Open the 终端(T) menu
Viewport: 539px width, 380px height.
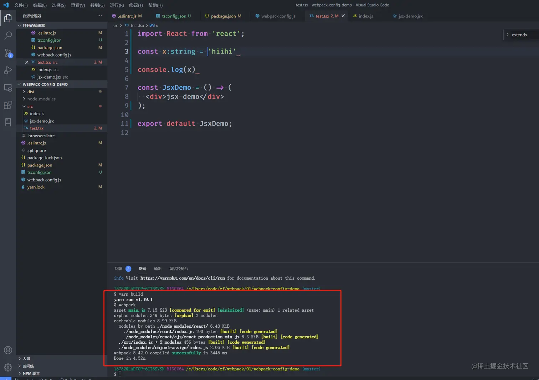(x=136, y=5)
